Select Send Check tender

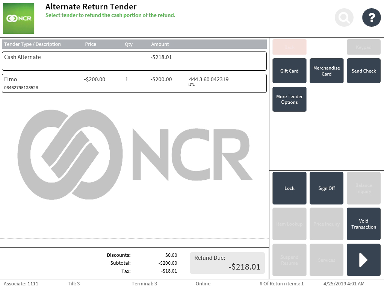pyautogui.click(x=364, y=71)
